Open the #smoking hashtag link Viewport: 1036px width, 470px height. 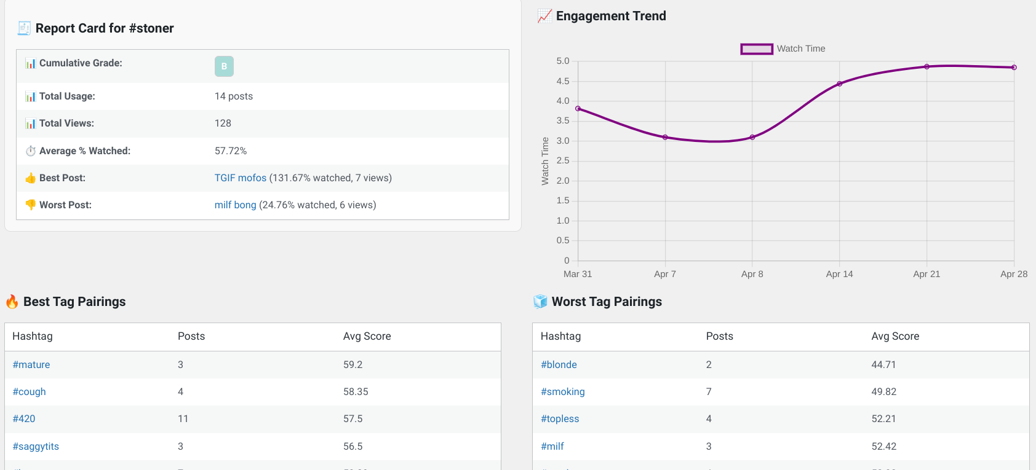point(563,392)
